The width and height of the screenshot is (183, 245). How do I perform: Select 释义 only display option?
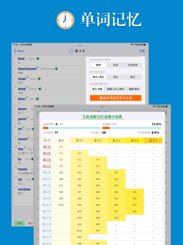tap(133, 77)
